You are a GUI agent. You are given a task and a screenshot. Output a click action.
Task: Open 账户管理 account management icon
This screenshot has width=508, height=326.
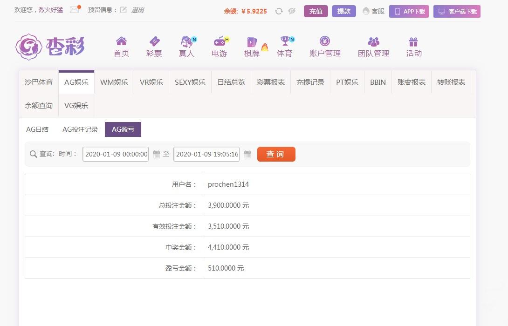click(x=325, y=41)
